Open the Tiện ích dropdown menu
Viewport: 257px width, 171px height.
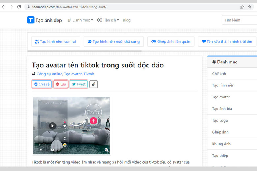(x=108, y=20)
